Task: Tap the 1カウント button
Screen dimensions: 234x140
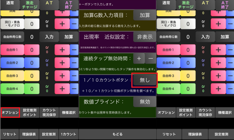Action: coord(68,134)
